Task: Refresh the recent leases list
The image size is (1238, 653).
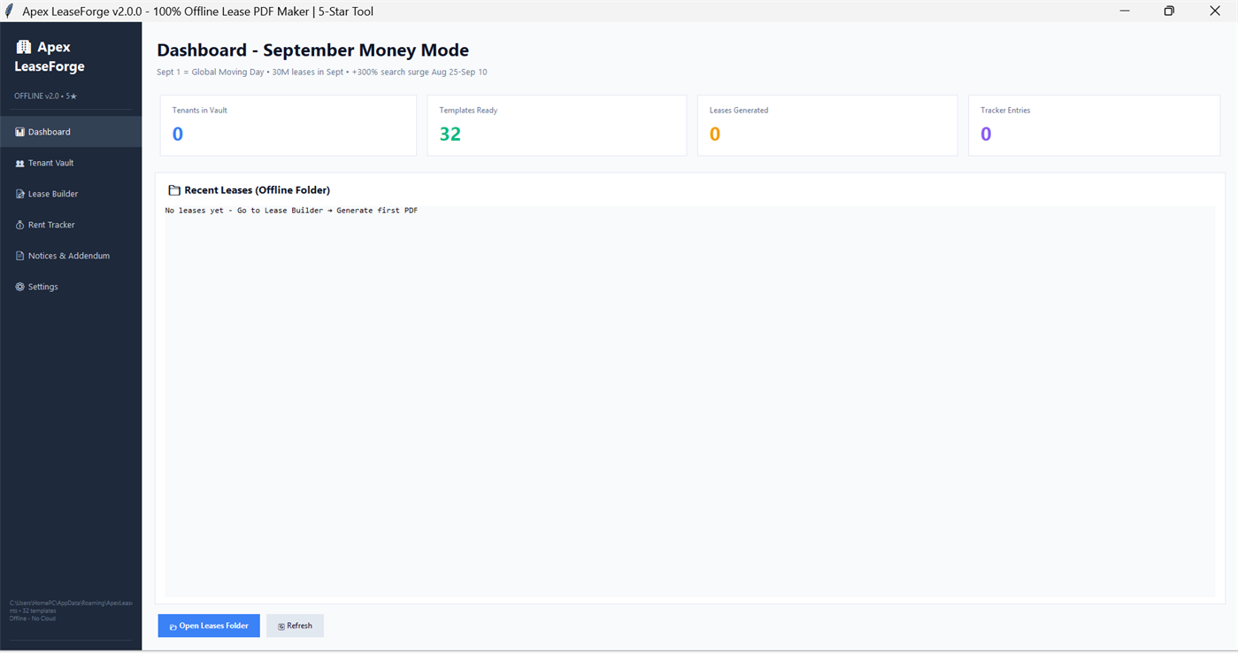Action: 295,626
